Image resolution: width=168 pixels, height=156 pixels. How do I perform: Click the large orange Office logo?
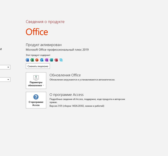pos(37,32)
